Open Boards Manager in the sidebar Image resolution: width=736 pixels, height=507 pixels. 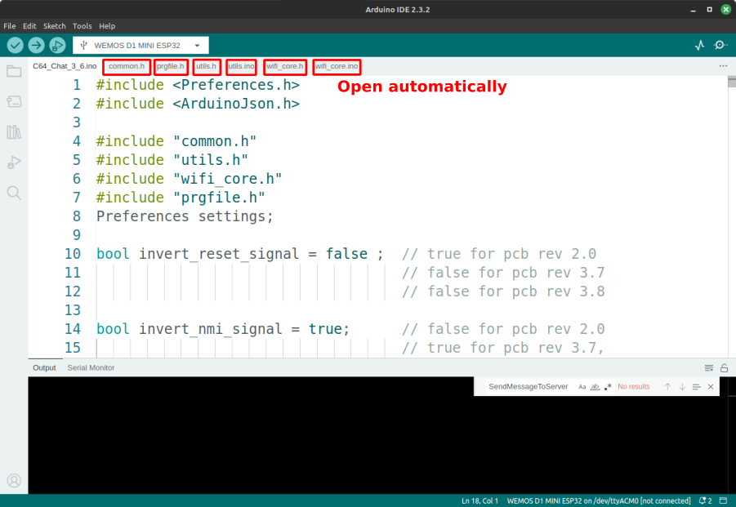coord(14,101)
